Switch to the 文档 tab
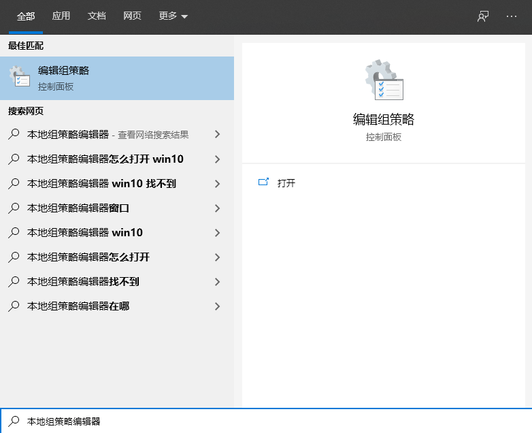Image resolution: width=532 pixels, height=433 pixels. tap(97, 16)
